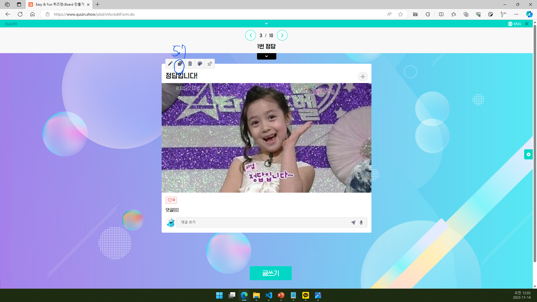Click the 댓글[0] comments label
The width and height of the screenshot is (537, 302).
click(172, 210)
